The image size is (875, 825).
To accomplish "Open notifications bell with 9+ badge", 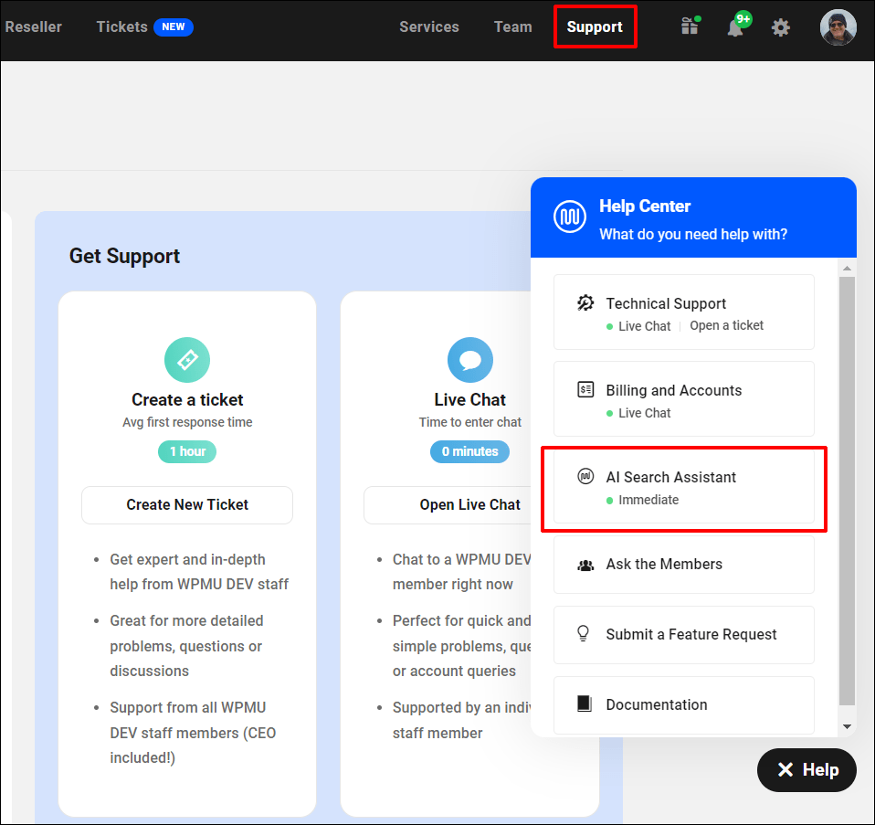I will point(736,26).
